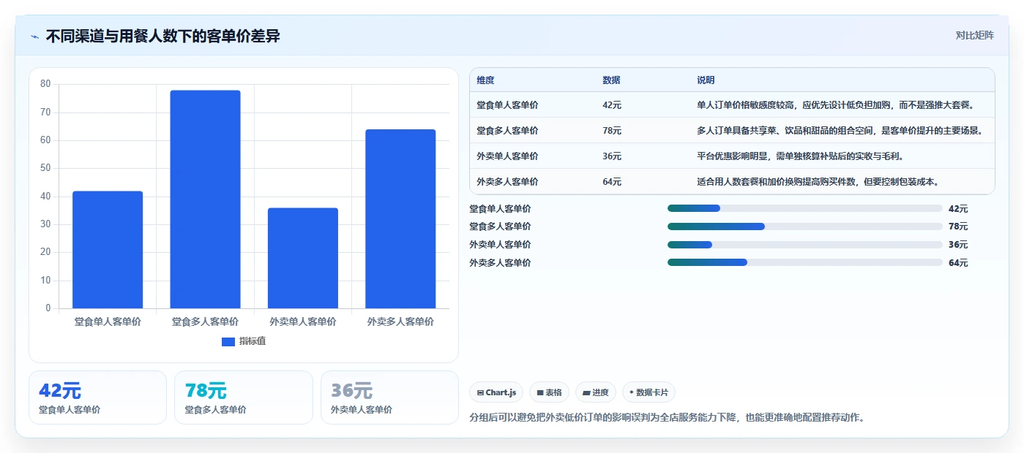Select the 数据卡片 tag chip
Viewport: 1024px width, 453px height.
pos(649,392)
